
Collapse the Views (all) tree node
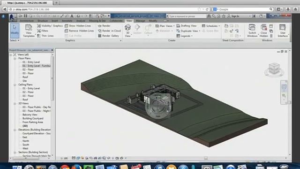coord(11,55)
